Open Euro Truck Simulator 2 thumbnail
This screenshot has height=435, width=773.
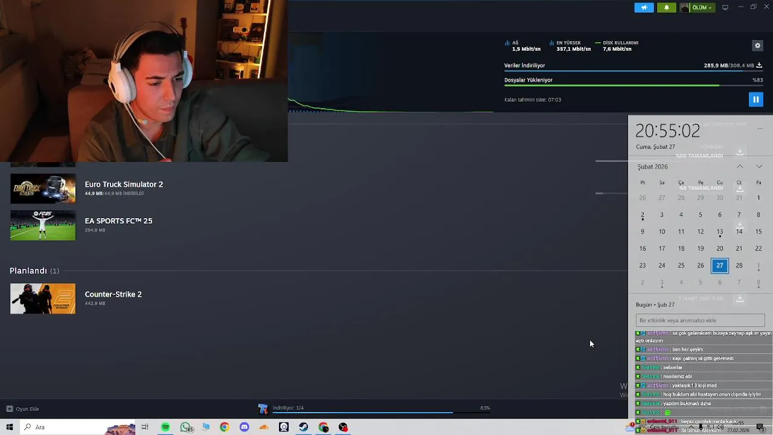[43, 188]
